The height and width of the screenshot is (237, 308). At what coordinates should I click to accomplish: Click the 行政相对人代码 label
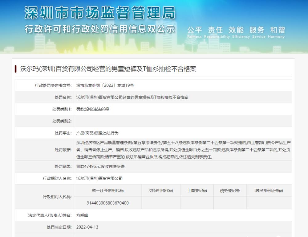tap(57, 197)
